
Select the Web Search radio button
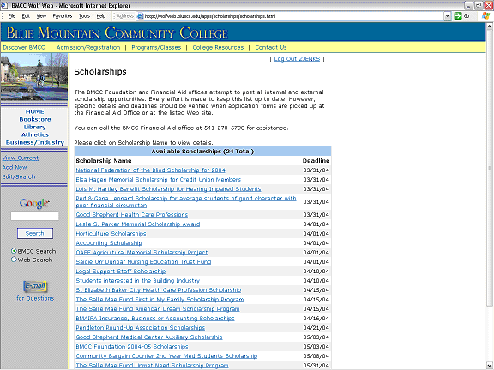[x=14, y=260]
